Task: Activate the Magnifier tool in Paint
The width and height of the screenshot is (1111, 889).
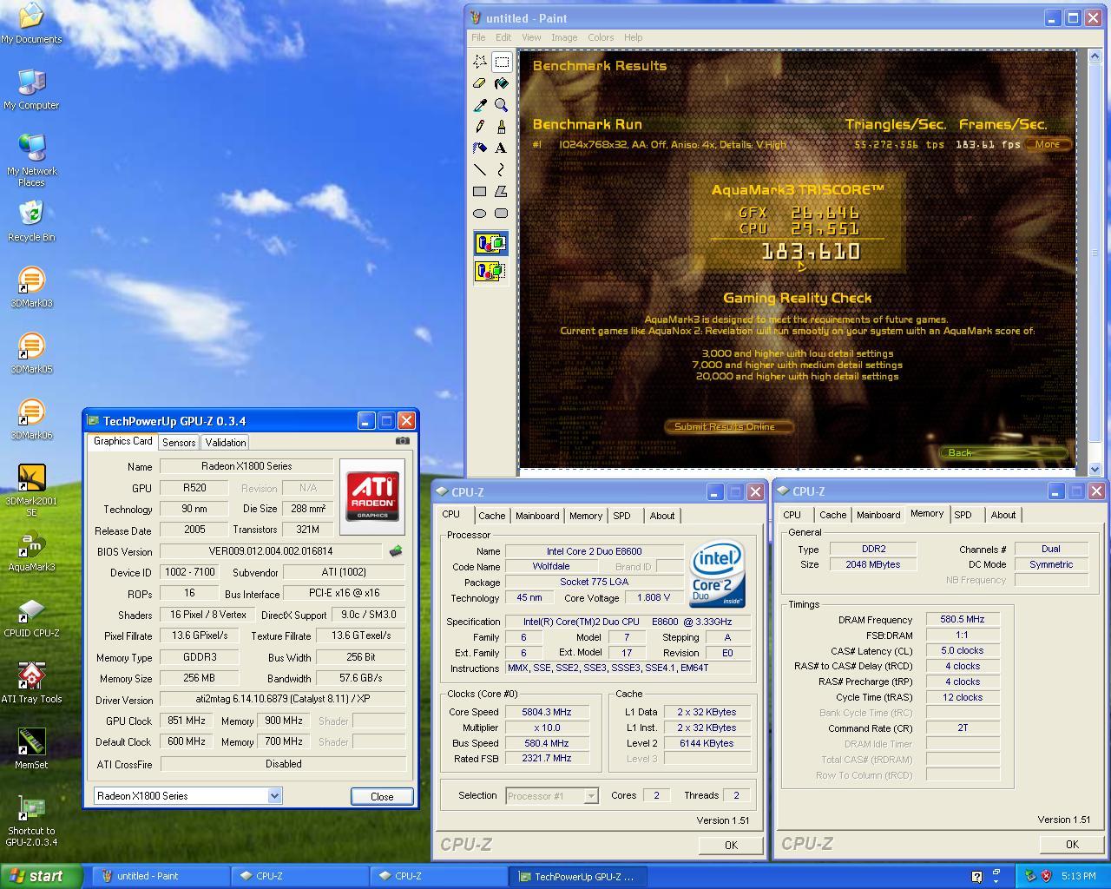Action: click(502, 105)
